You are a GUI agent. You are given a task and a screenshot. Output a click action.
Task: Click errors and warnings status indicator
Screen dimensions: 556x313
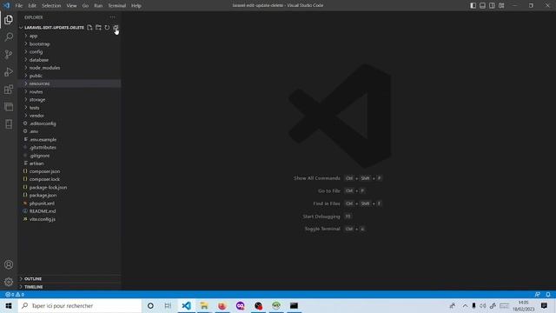[x=15, y=295]
